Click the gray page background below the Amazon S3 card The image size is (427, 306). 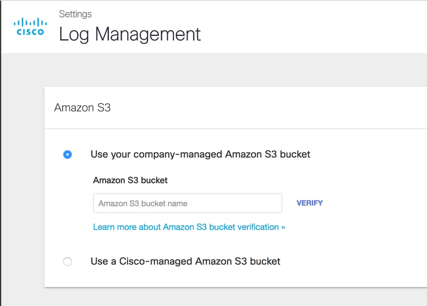tap(235, 297)
